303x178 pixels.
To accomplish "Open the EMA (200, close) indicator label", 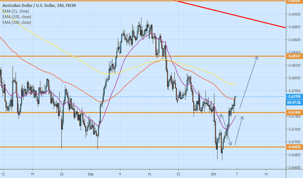I will (17, 22).
